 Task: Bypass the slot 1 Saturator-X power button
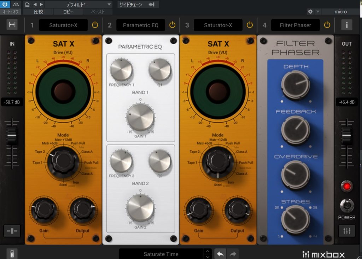[95, 25]
